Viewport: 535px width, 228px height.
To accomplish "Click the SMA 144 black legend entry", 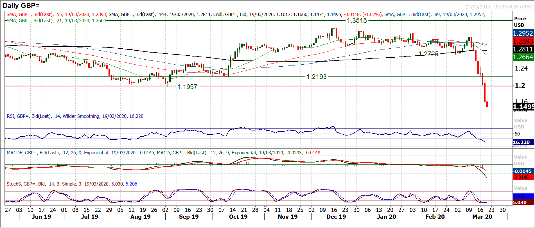I will coord(160,14).
